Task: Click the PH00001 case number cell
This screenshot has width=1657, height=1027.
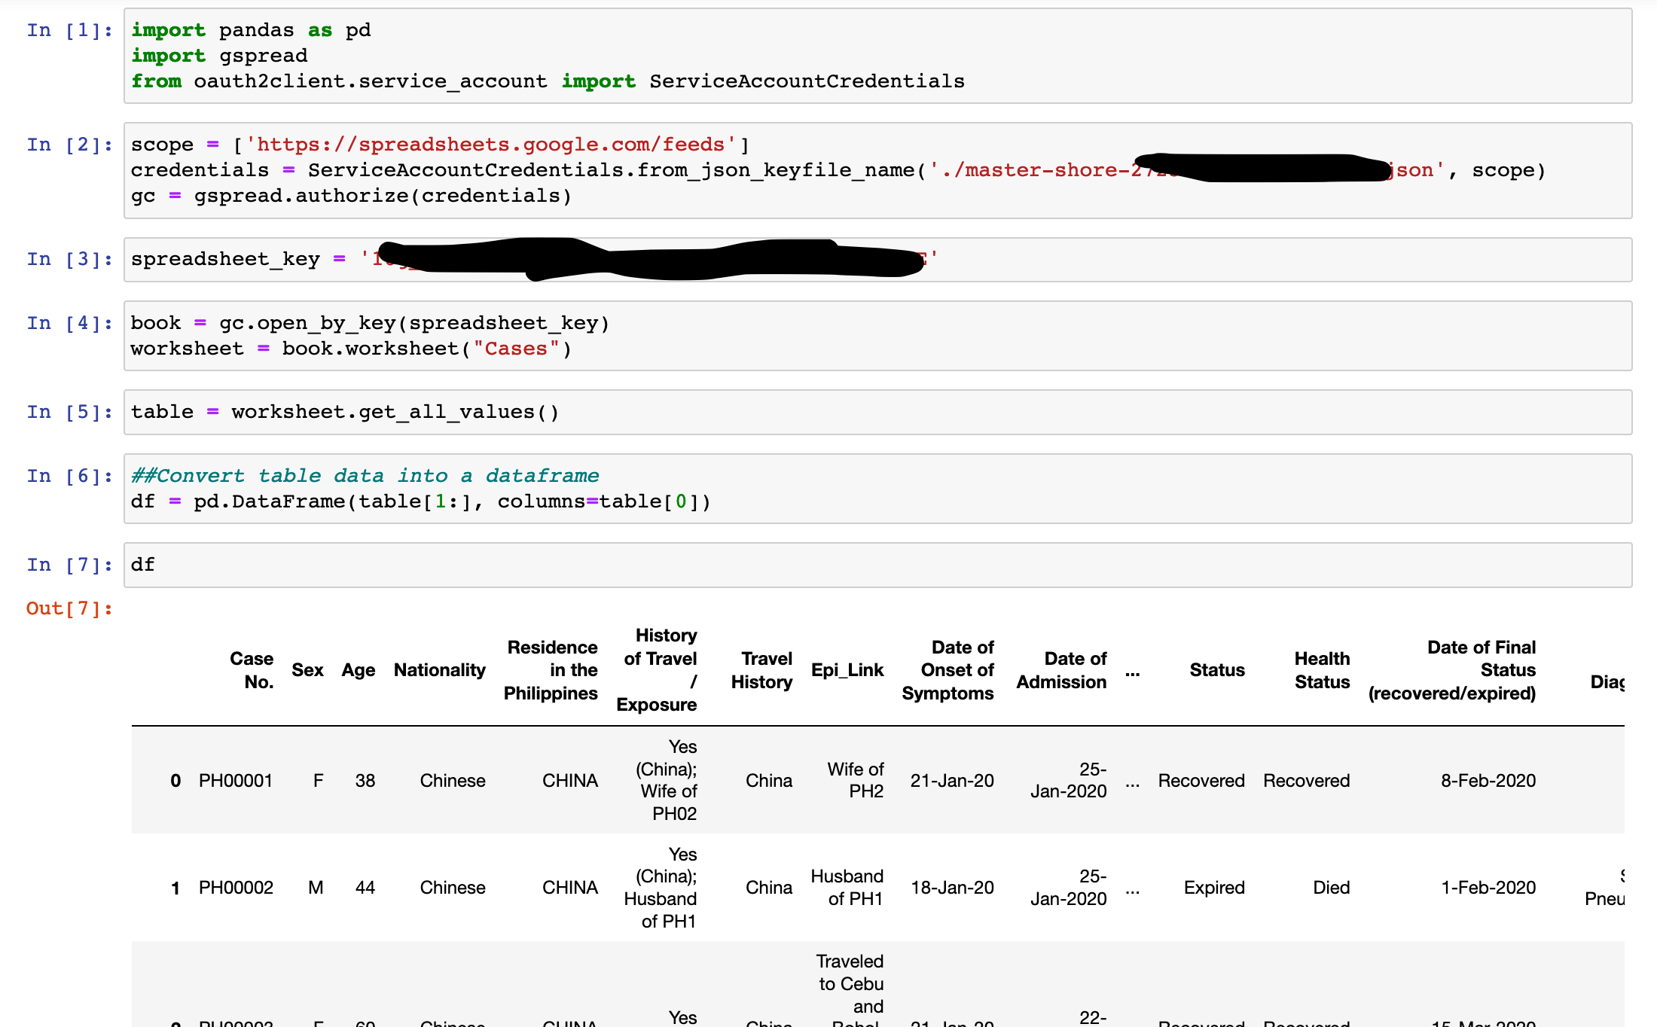Action: (x=236, y=781)
